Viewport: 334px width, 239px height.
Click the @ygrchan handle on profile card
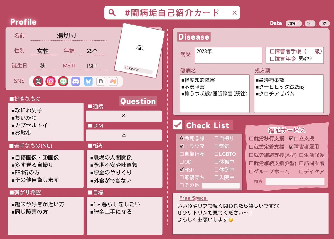(x=138, y=69)
